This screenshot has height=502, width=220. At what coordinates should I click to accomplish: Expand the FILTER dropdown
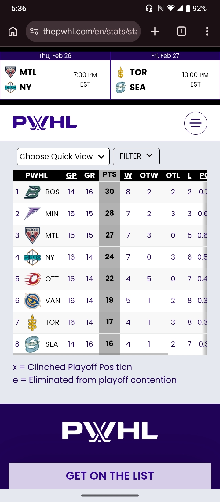[136, 156]
